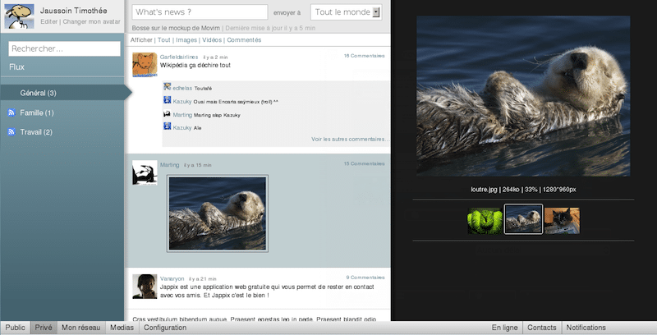Screen dimensions: 657x335
Task: Click the 'Jappix est une application web' post text
Action: coord(267,291)
